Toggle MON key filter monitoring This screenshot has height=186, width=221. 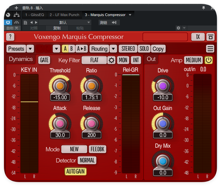[x=123, y=60]
